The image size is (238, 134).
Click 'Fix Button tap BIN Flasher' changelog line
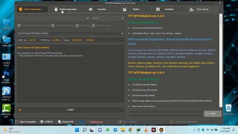(145, 84)
